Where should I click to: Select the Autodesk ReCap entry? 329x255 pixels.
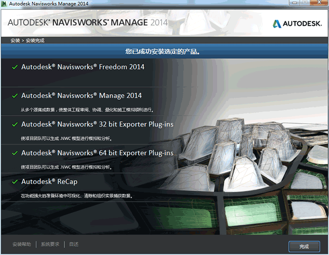[49, 182]
